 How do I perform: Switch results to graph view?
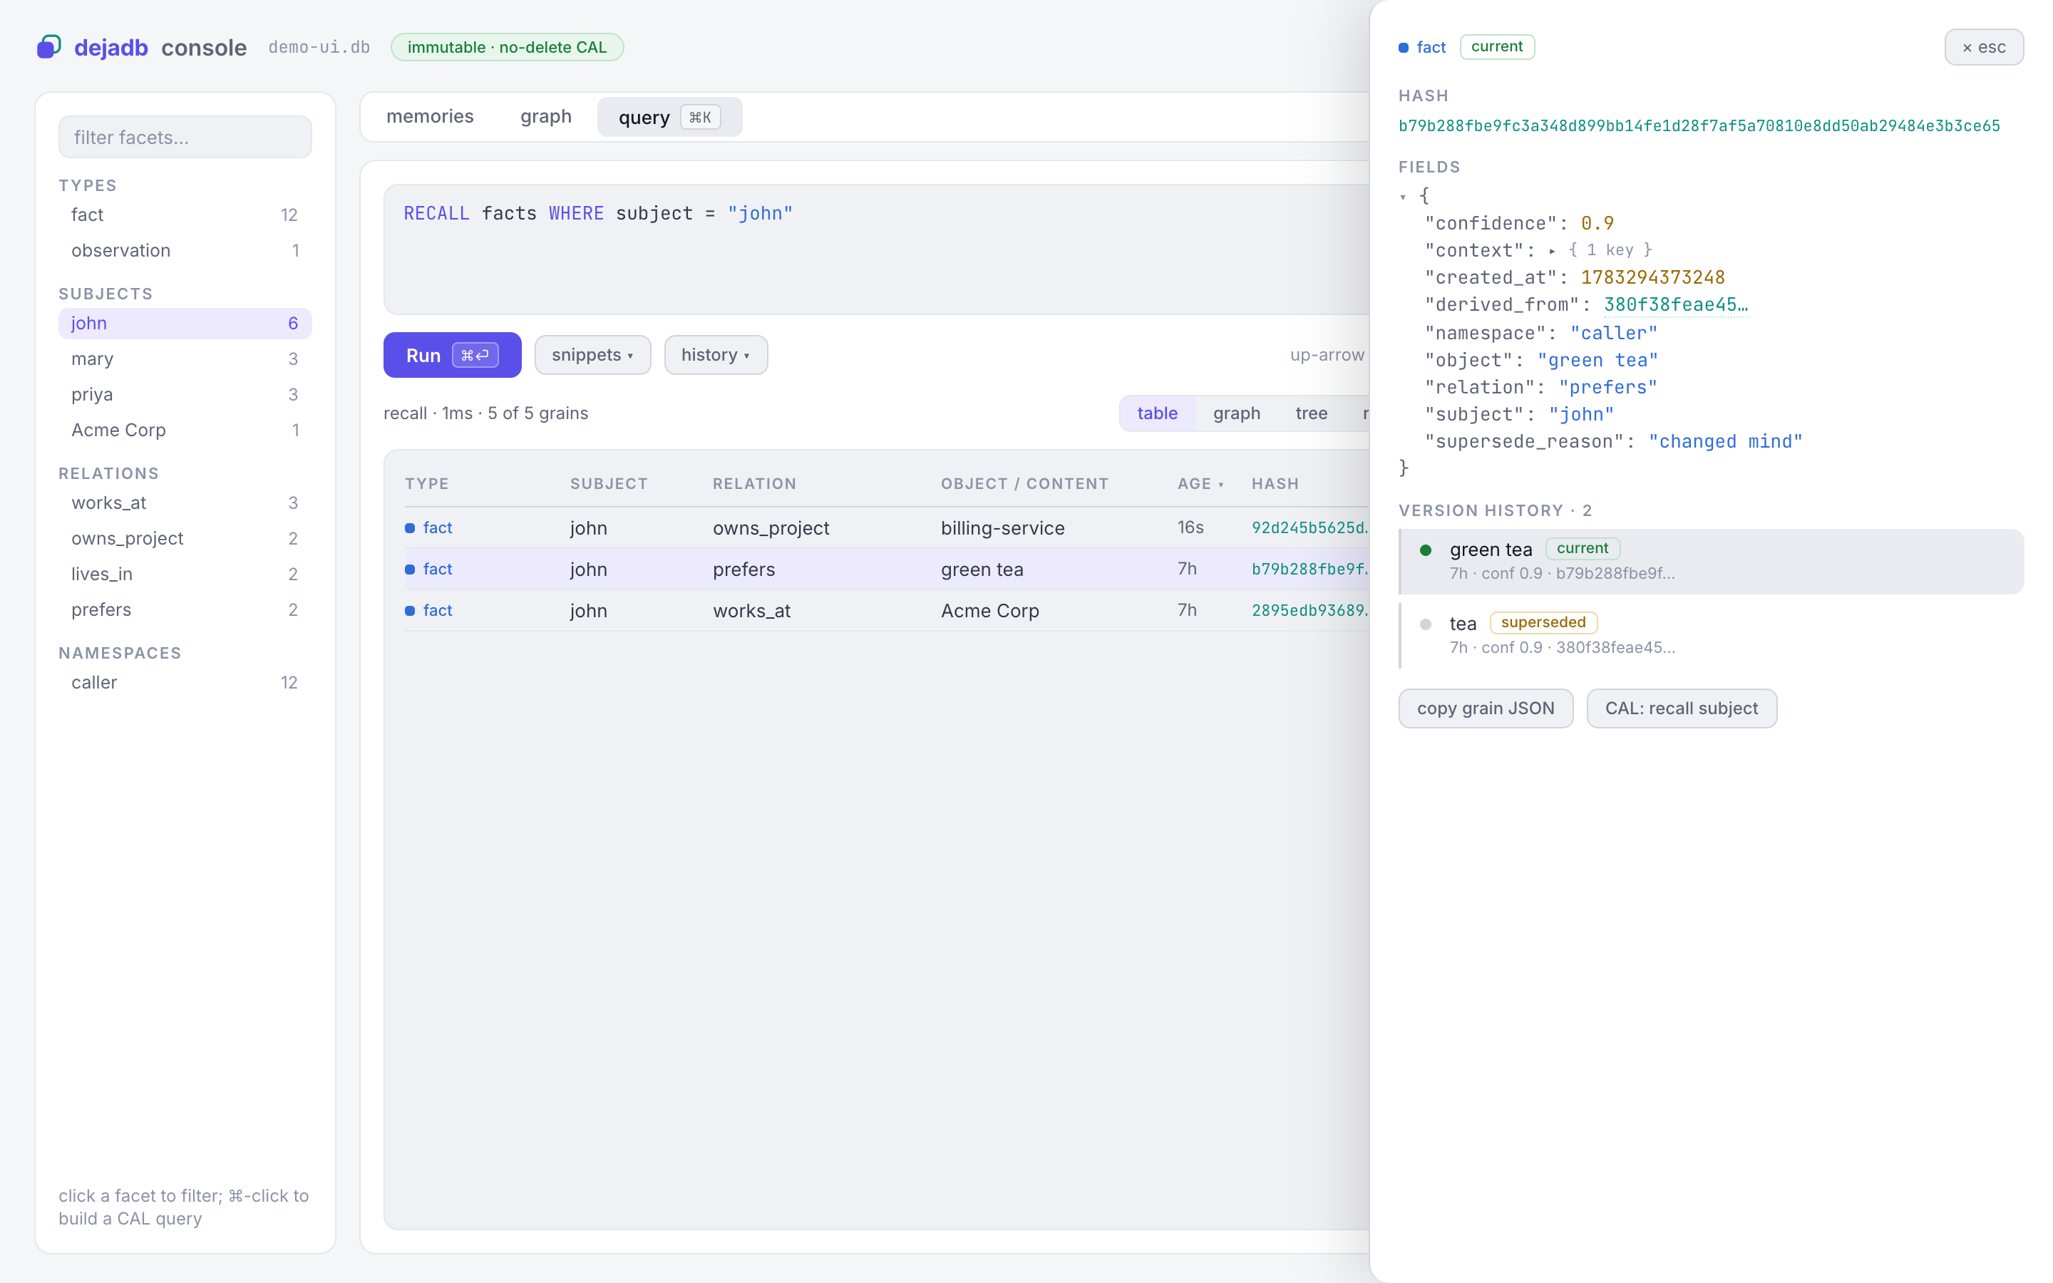(1236, 413)
